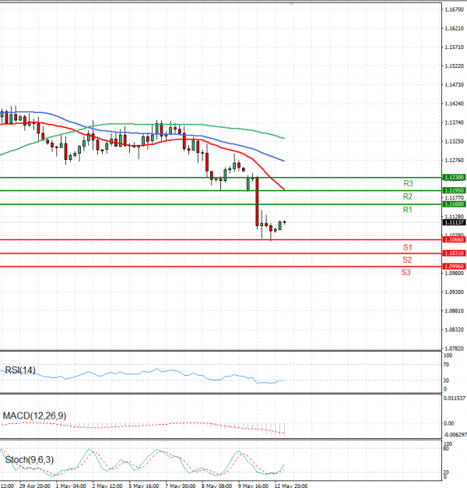Click the 1.12300 green price tag
Viewport: 467px width, 488px height.
pyautogui.click(x=454, y=178)
